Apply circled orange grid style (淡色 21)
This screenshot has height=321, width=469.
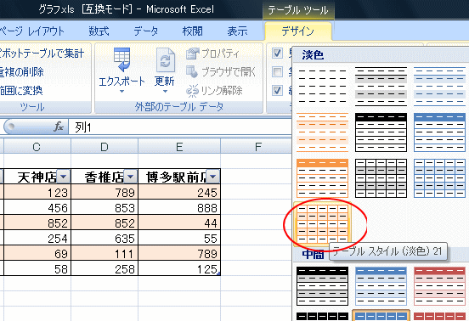(323, 223)
